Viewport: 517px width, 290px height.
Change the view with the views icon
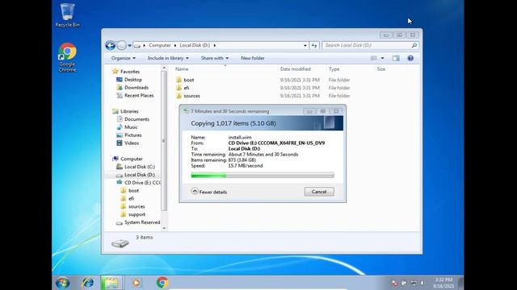point(373,58)
